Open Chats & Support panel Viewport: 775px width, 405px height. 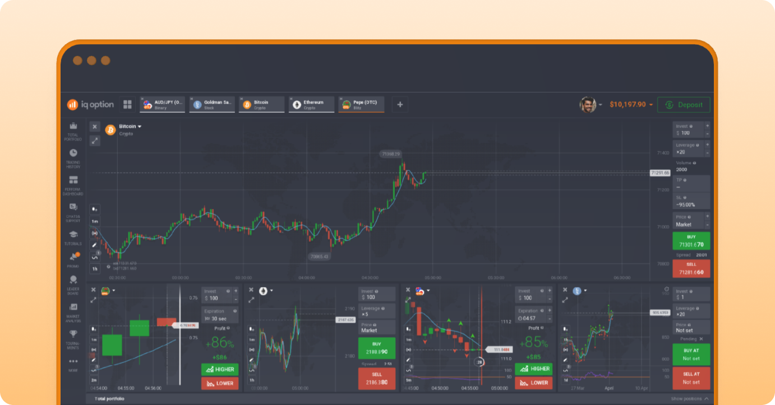(73, 211)
